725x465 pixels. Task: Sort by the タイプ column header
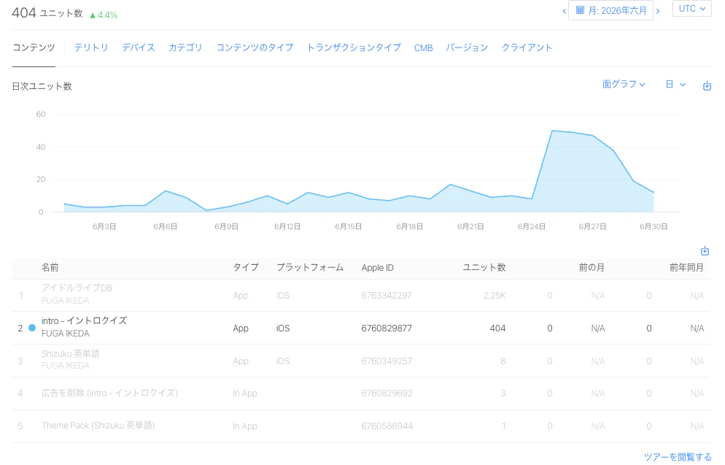[x=246, y=267]
